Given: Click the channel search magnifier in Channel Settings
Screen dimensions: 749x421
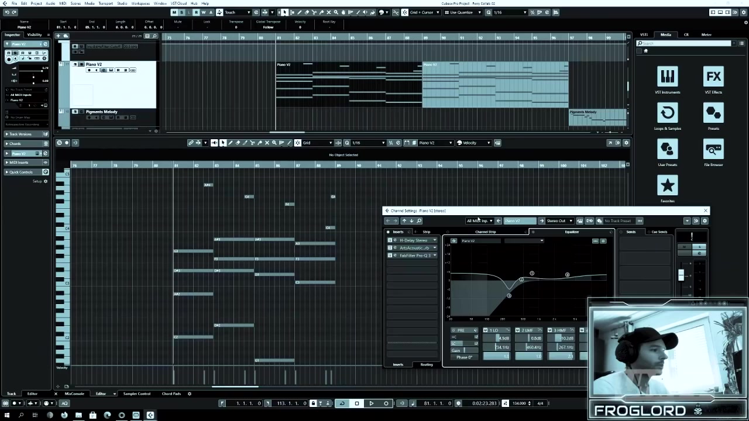Looking at the screenshot, I should (x=419, y=220).
